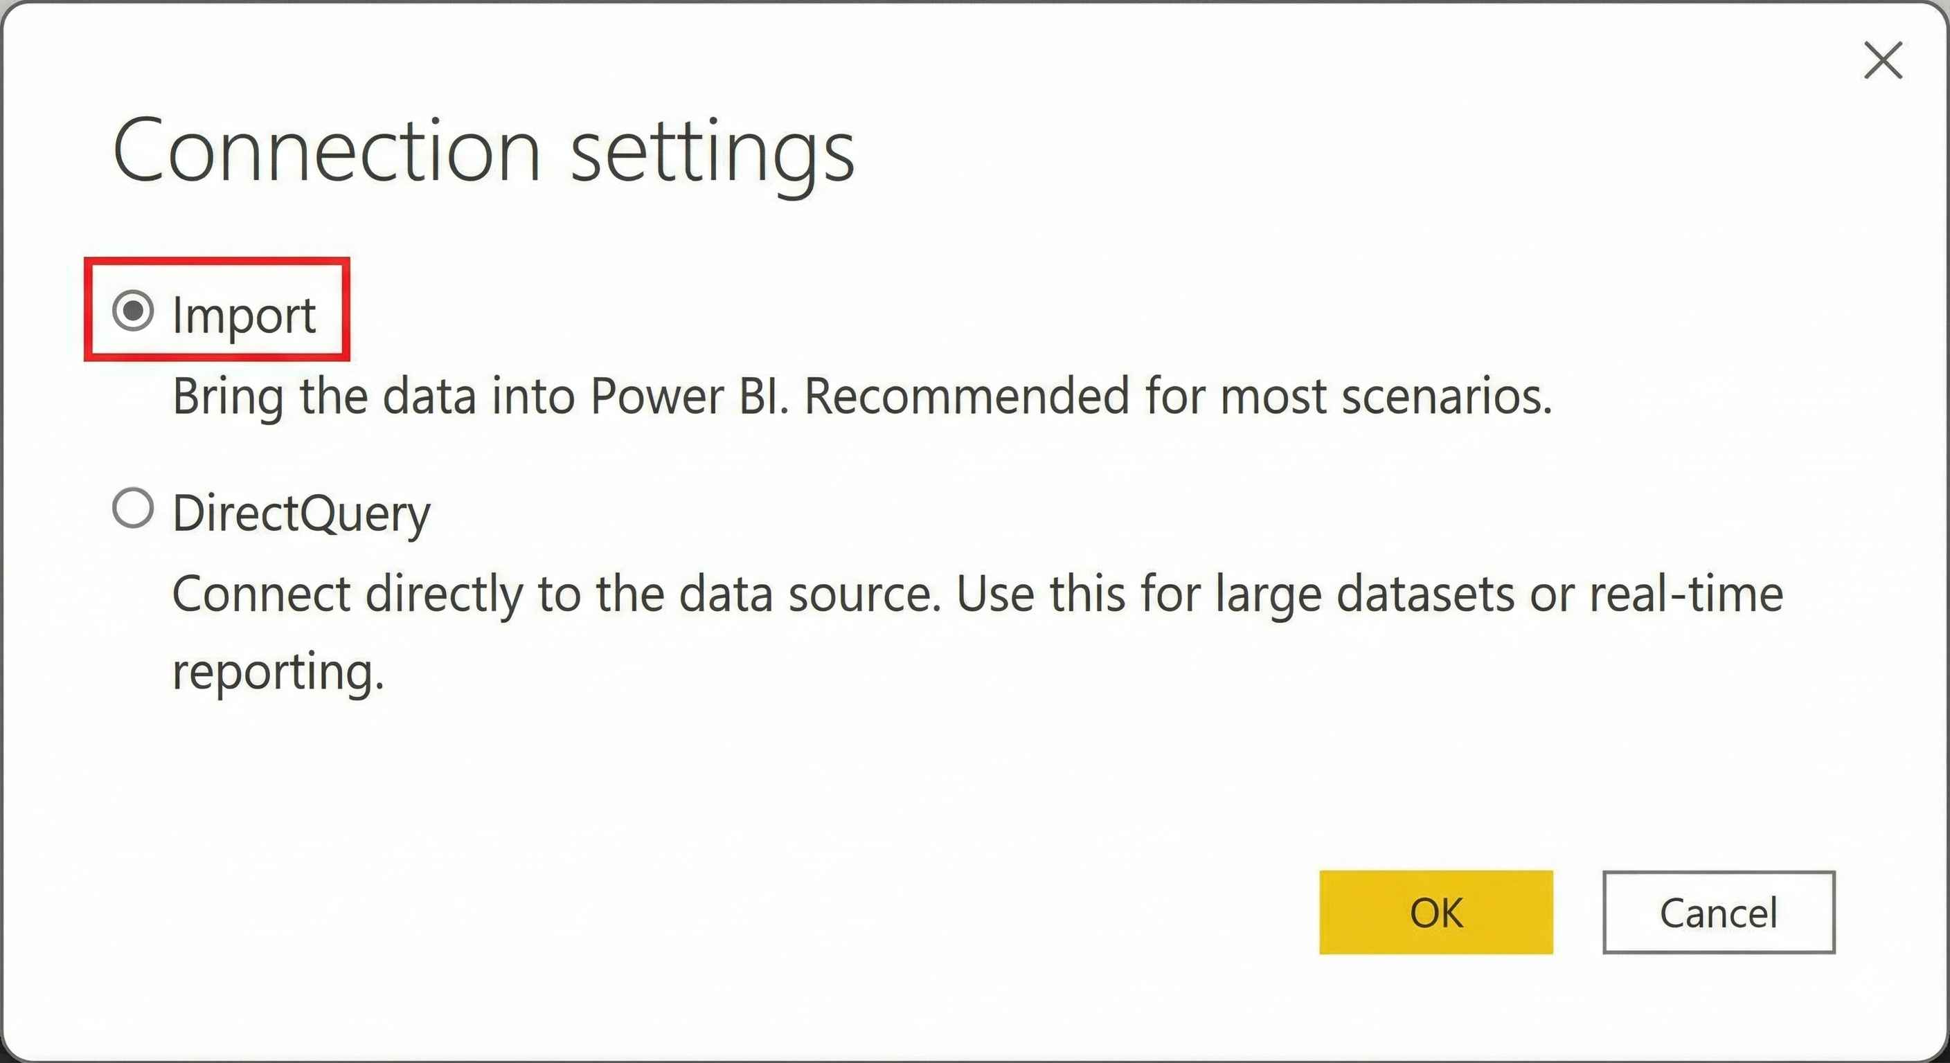Click the DirectQuery option label text
Viewport: 1950px width, 1063px height.
[x=301, y=513]
